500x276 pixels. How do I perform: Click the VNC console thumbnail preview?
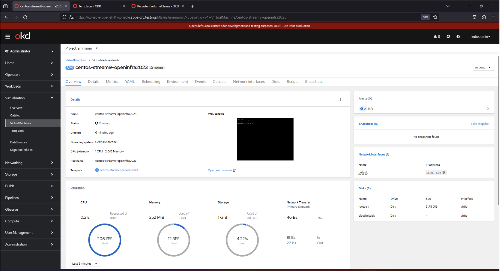pos(265,139)
